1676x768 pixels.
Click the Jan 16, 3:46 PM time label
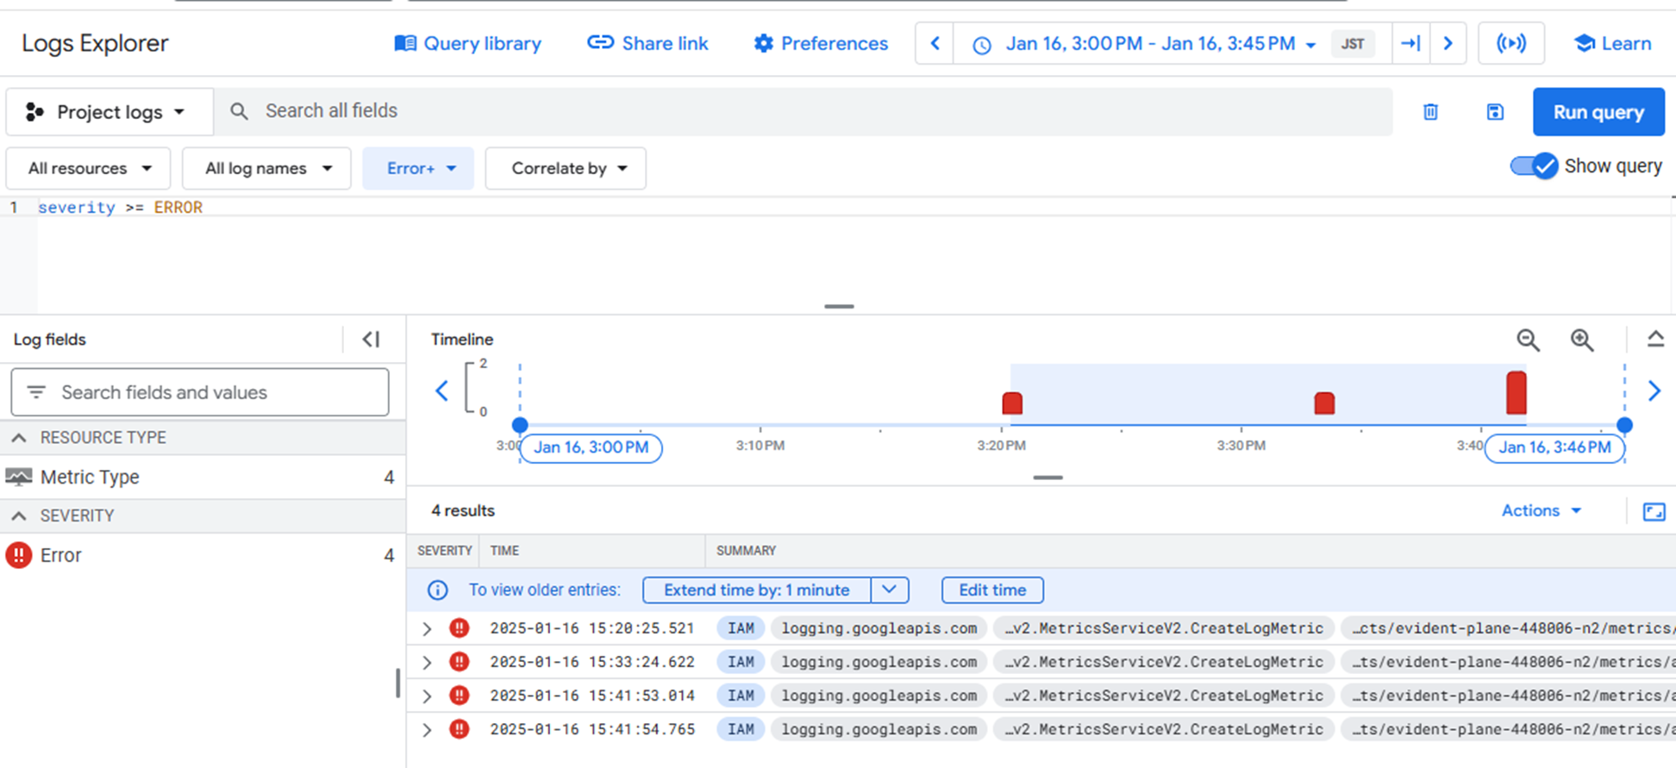[1554, 447]
